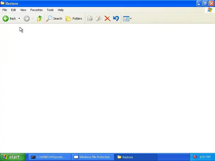The height and width of the screenshot is (161, 215).
Task: Open the Help menu
Action: point(61,10)
